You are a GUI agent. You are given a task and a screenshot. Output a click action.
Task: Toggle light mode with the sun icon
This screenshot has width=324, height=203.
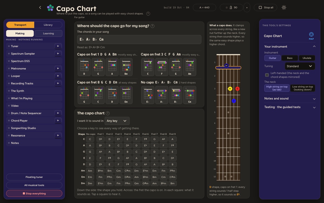[x=284, y=8]
